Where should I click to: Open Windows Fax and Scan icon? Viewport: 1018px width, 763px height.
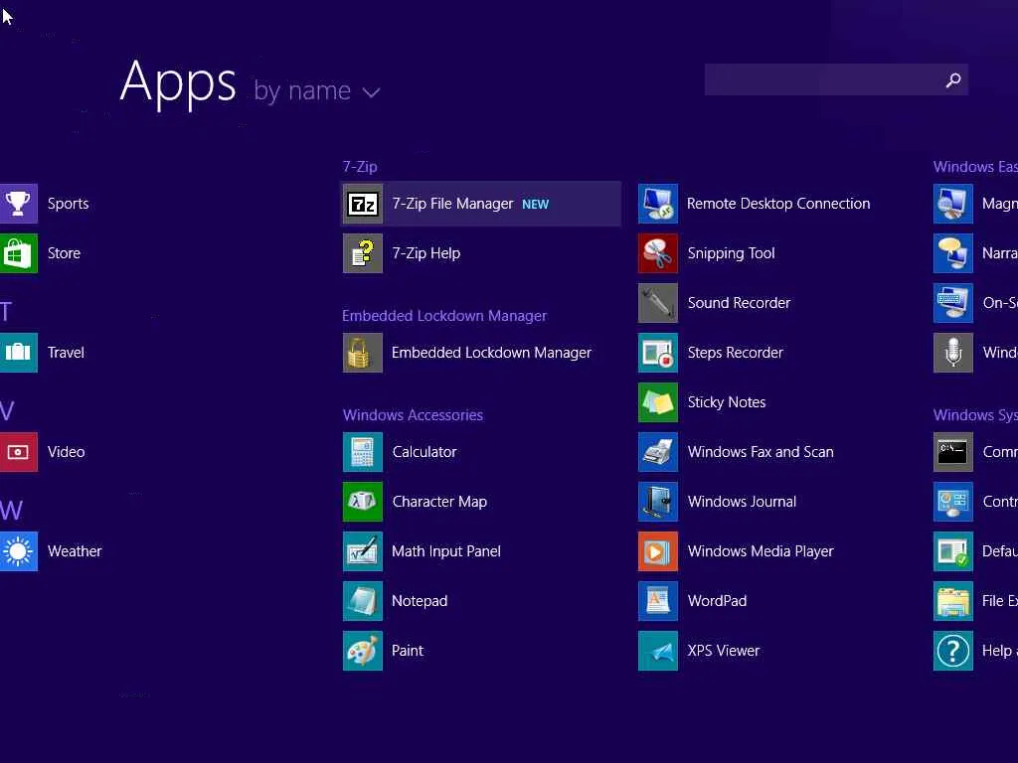click(x=658, y=452)
